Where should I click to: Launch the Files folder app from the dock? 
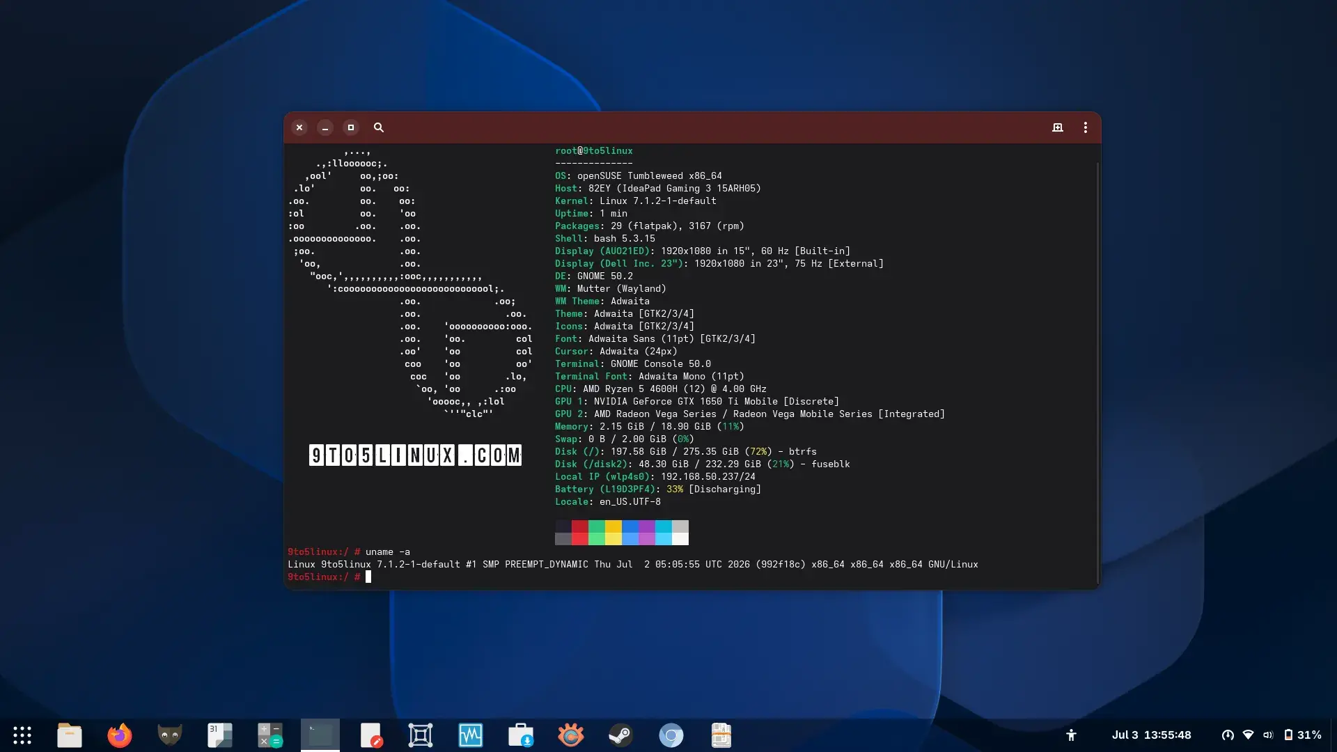click(70, 735)
